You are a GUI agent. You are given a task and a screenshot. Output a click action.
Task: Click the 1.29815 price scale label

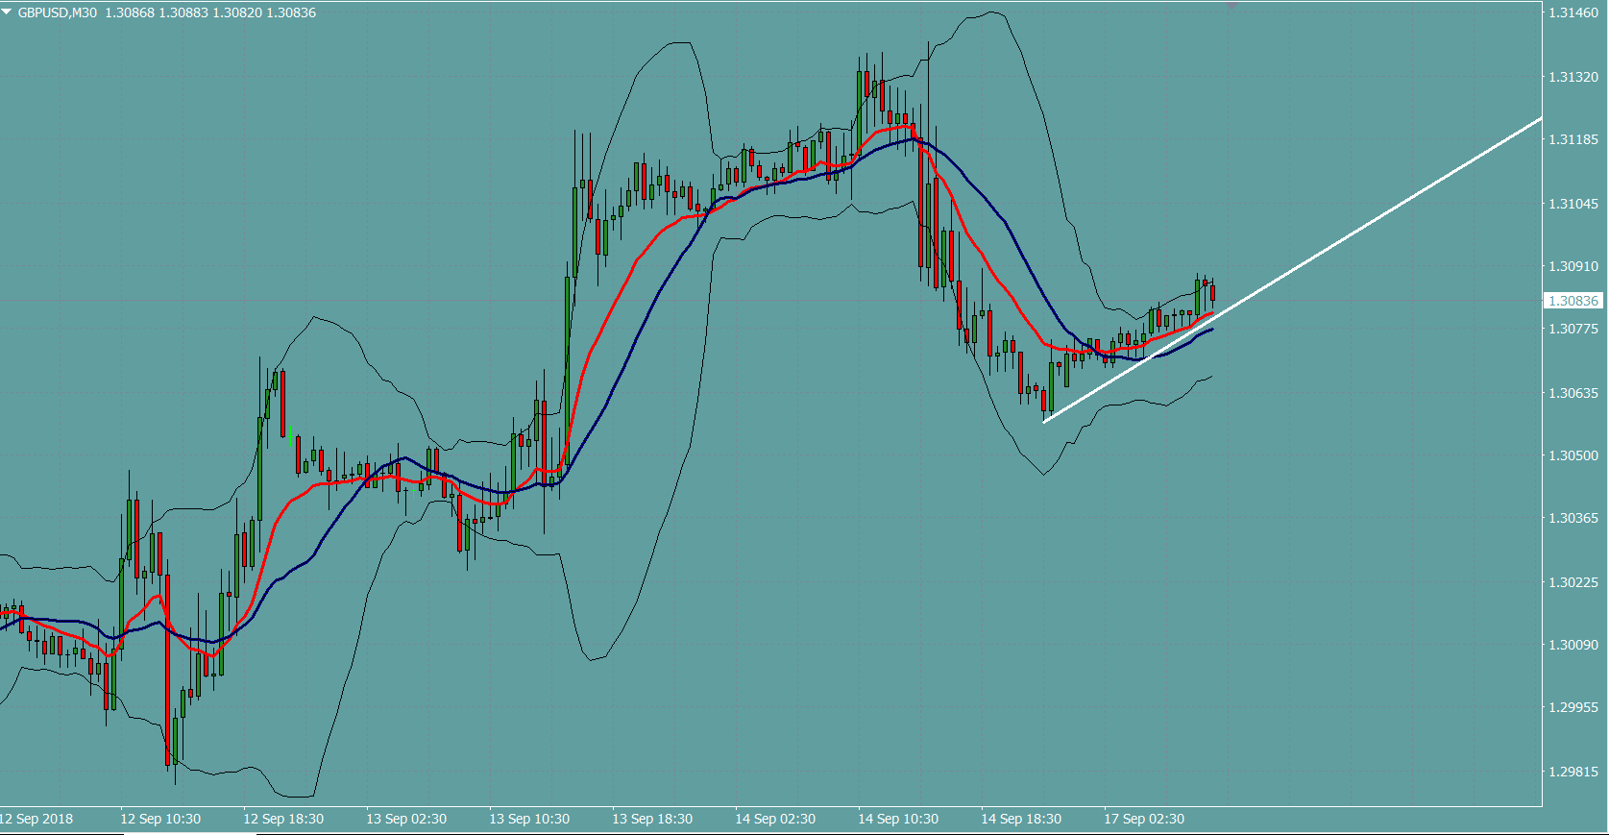(1572, 772)
